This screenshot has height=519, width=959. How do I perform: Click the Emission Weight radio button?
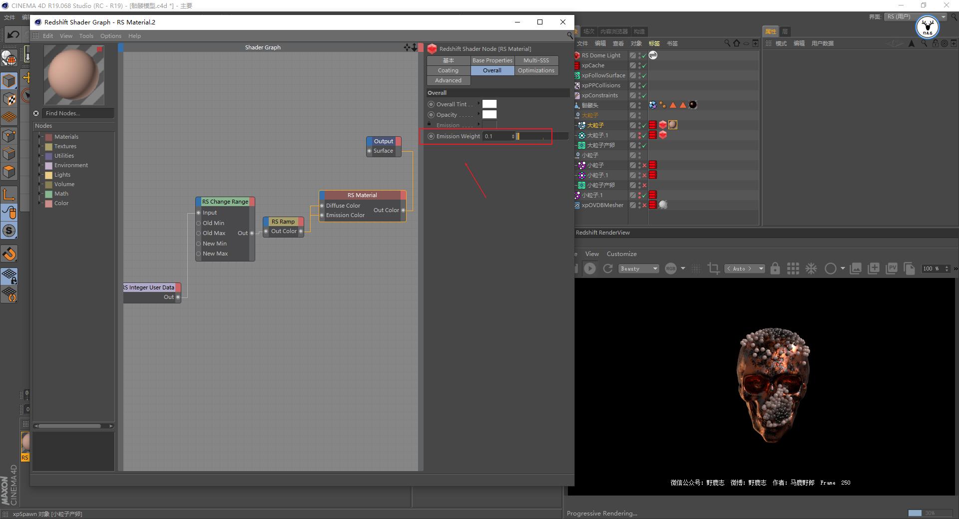click(x=431, y=136)
